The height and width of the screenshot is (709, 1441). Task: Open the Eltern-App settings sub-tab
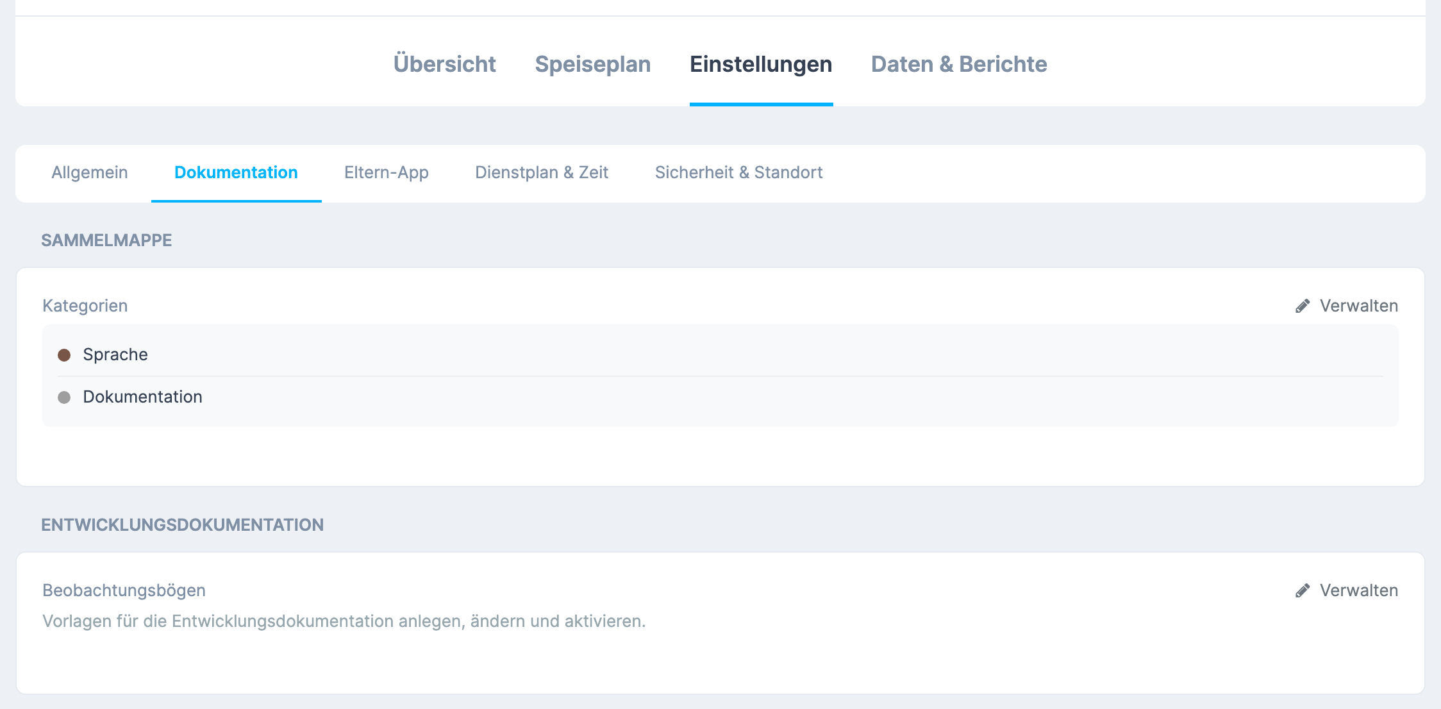[x=387, y=172]
